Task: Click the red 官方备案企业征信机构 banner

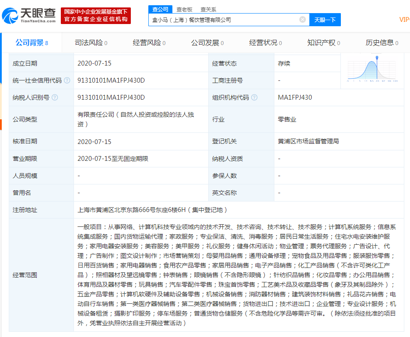Action: [96, 15]
